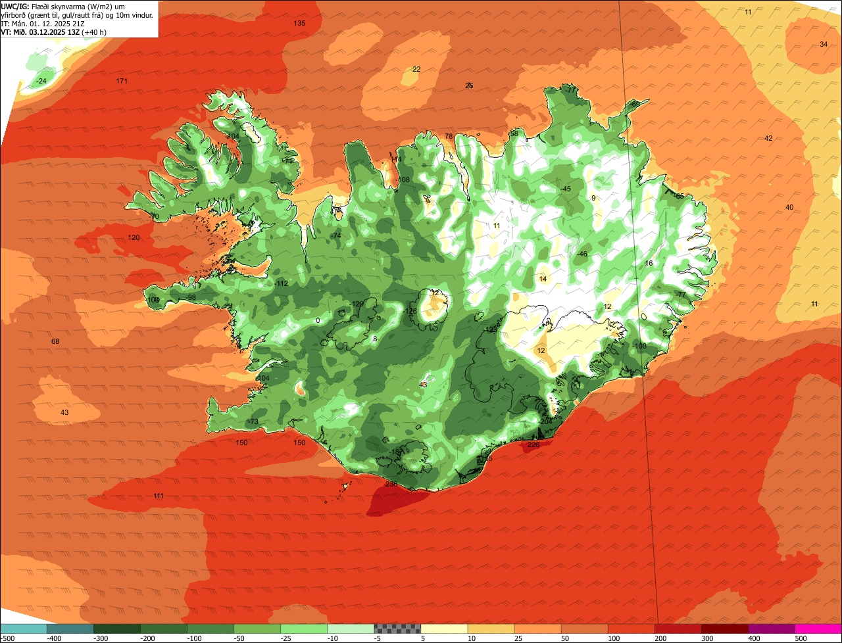This screenshot has height=643, width=842.
Task: Click the 112 value in west Iceland
Action: tap(282, 283)
